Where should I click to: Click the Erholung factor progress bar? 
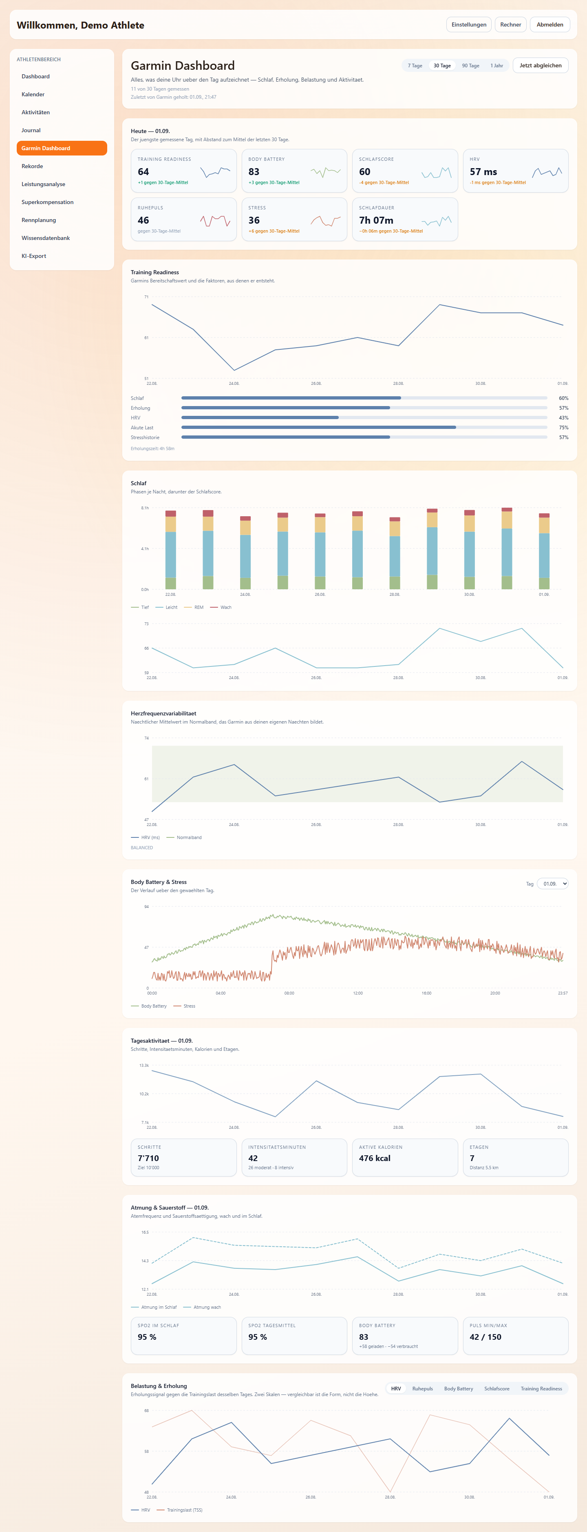click(x=364, y=408)
